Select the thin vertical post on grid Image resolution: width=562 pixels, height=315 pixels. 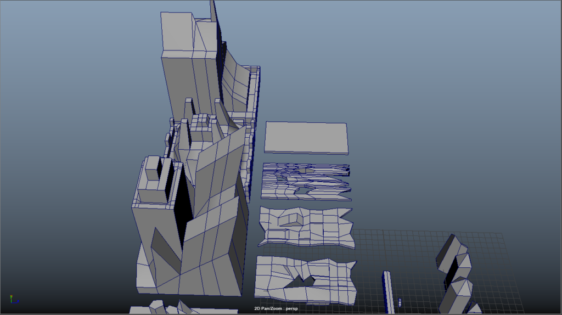tap(387, 291)
